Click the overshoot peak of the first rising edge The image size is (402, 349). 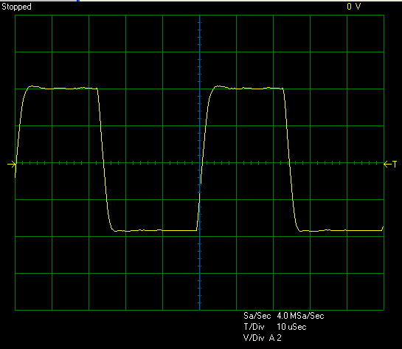click(x=32, y=86)
